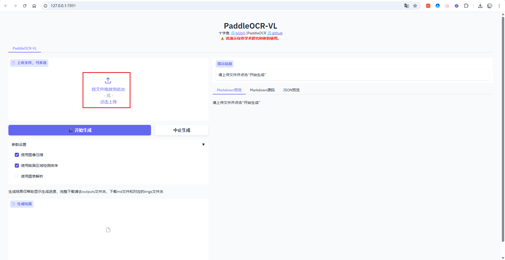Open browser downloads icon
Viewport: 505px width, 260px height.
480,6
